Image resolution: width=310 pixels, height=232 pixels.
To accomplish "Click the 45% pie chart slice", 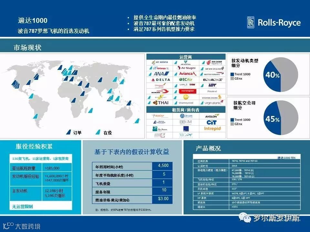I will pyautogui.click(x=273, y=119).
